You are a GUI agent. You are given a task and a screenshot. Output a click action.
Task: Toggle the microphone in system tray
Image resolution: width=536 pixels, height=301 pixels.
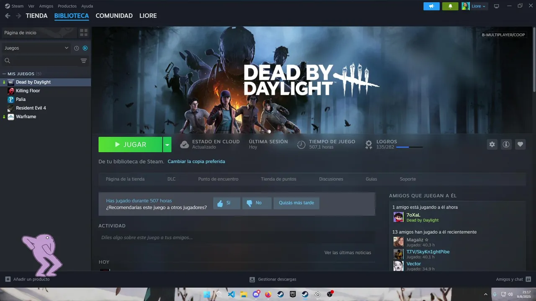click(x=495, y=294)
